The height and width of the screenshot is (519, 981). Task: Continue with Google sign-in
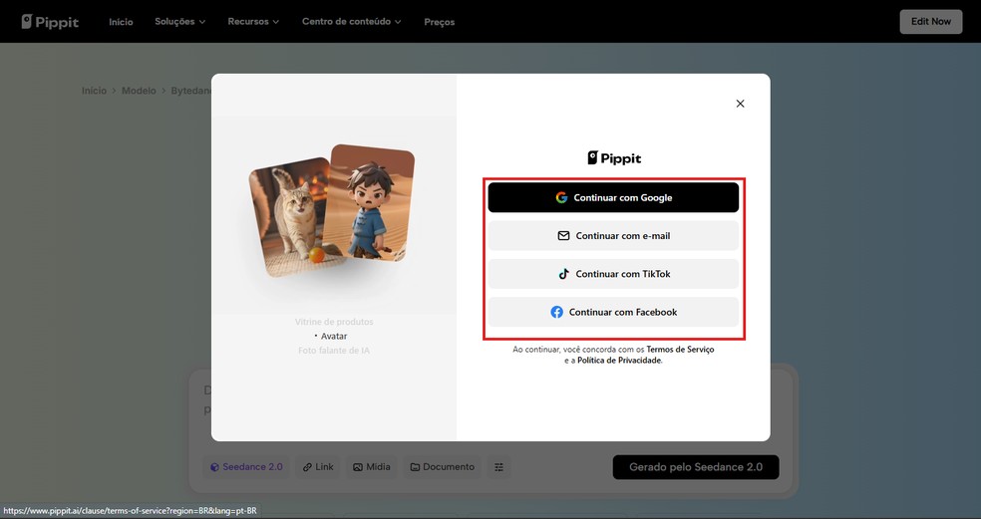[613, 197]
